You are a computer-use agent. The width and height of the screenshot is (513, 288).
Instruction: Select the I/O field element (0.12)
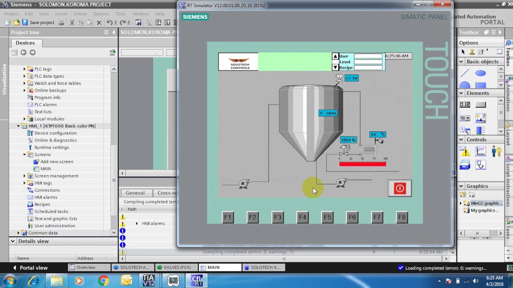(x=465, y=105)
